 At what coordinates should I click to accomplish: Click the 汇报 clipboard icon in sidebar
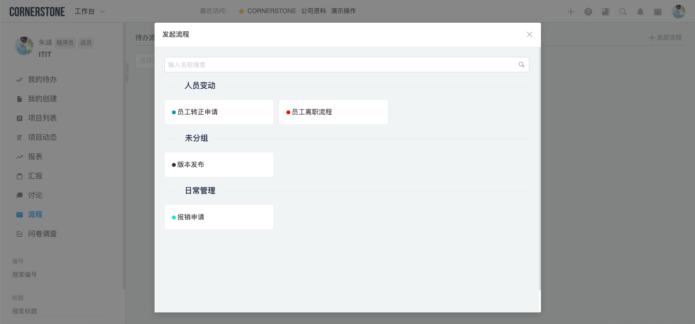tap(20, 176)
